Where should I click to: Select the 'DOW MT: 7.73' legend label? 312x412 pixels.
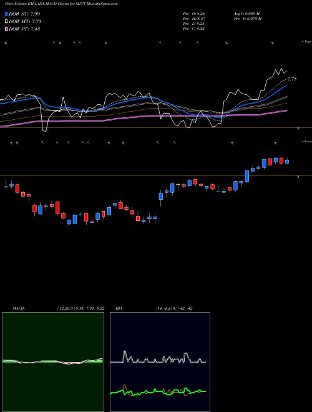(25, 22)
